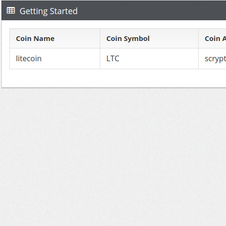Select the litecoin cell in the table
The image size is (226, 226).
click(55, 59)
